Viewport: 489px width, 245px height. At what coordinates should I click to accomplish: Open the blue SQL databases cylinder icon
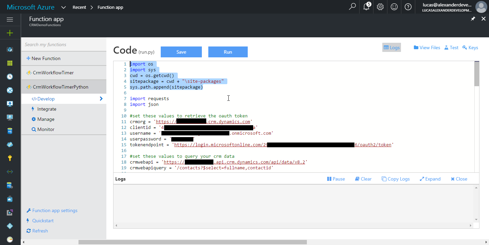click(x=10, y=131)
